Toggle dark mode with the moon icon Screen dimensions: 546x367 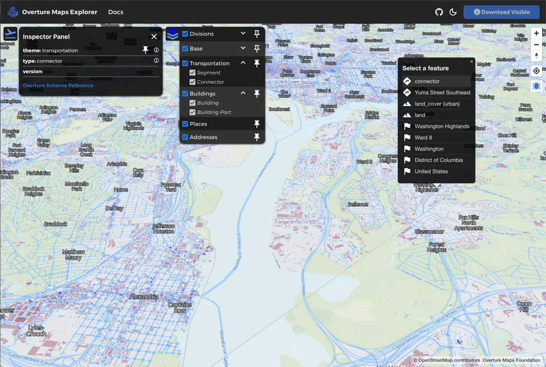(453, 12)
